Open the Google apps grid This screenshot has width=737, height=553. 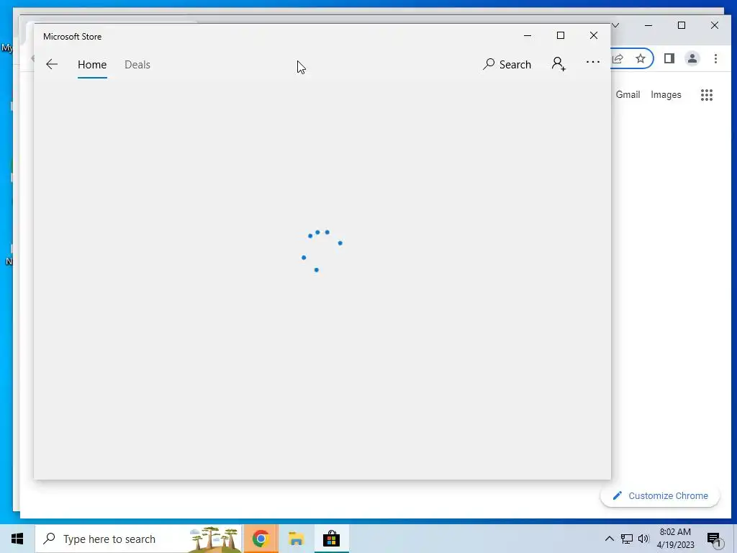point(707,95)
